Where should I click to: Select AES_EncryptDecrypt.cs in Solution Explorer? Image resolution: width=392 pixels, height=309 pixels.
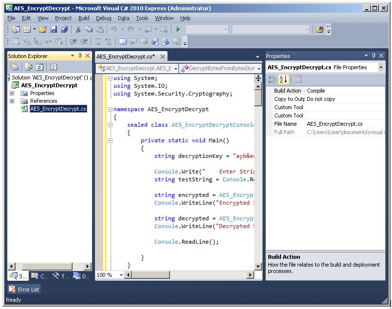click(58, 109)
